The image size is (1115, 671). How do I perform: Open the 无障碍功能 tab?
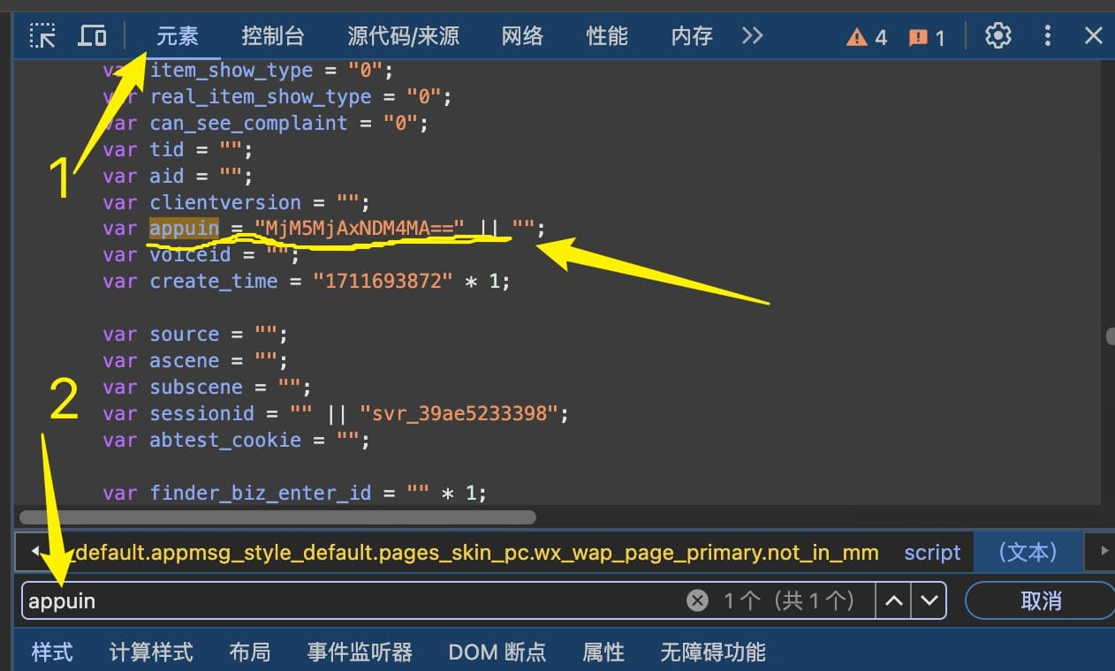[x=713, y=652]
